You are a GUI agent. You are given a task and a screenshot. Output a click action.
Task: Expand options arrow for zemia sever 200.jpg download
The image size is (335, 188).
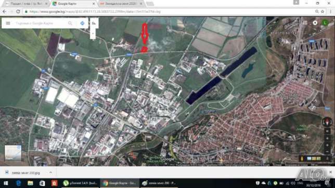point(50,172)
